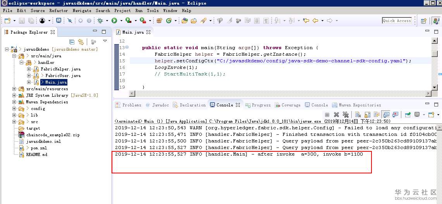Click the editor horizontal scrollbar
The image size is (442, 204).
pos(280,94)
